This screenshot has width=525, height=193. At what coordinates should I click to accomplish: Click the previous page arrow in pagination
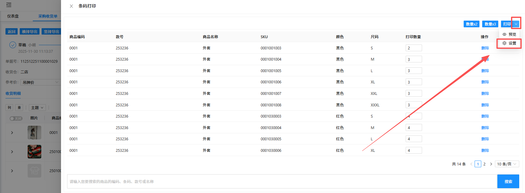471,164
